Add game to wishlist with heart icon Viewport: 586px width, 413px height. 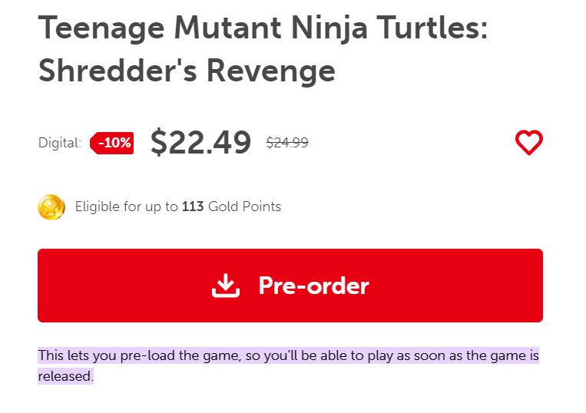tap(528, 142)
